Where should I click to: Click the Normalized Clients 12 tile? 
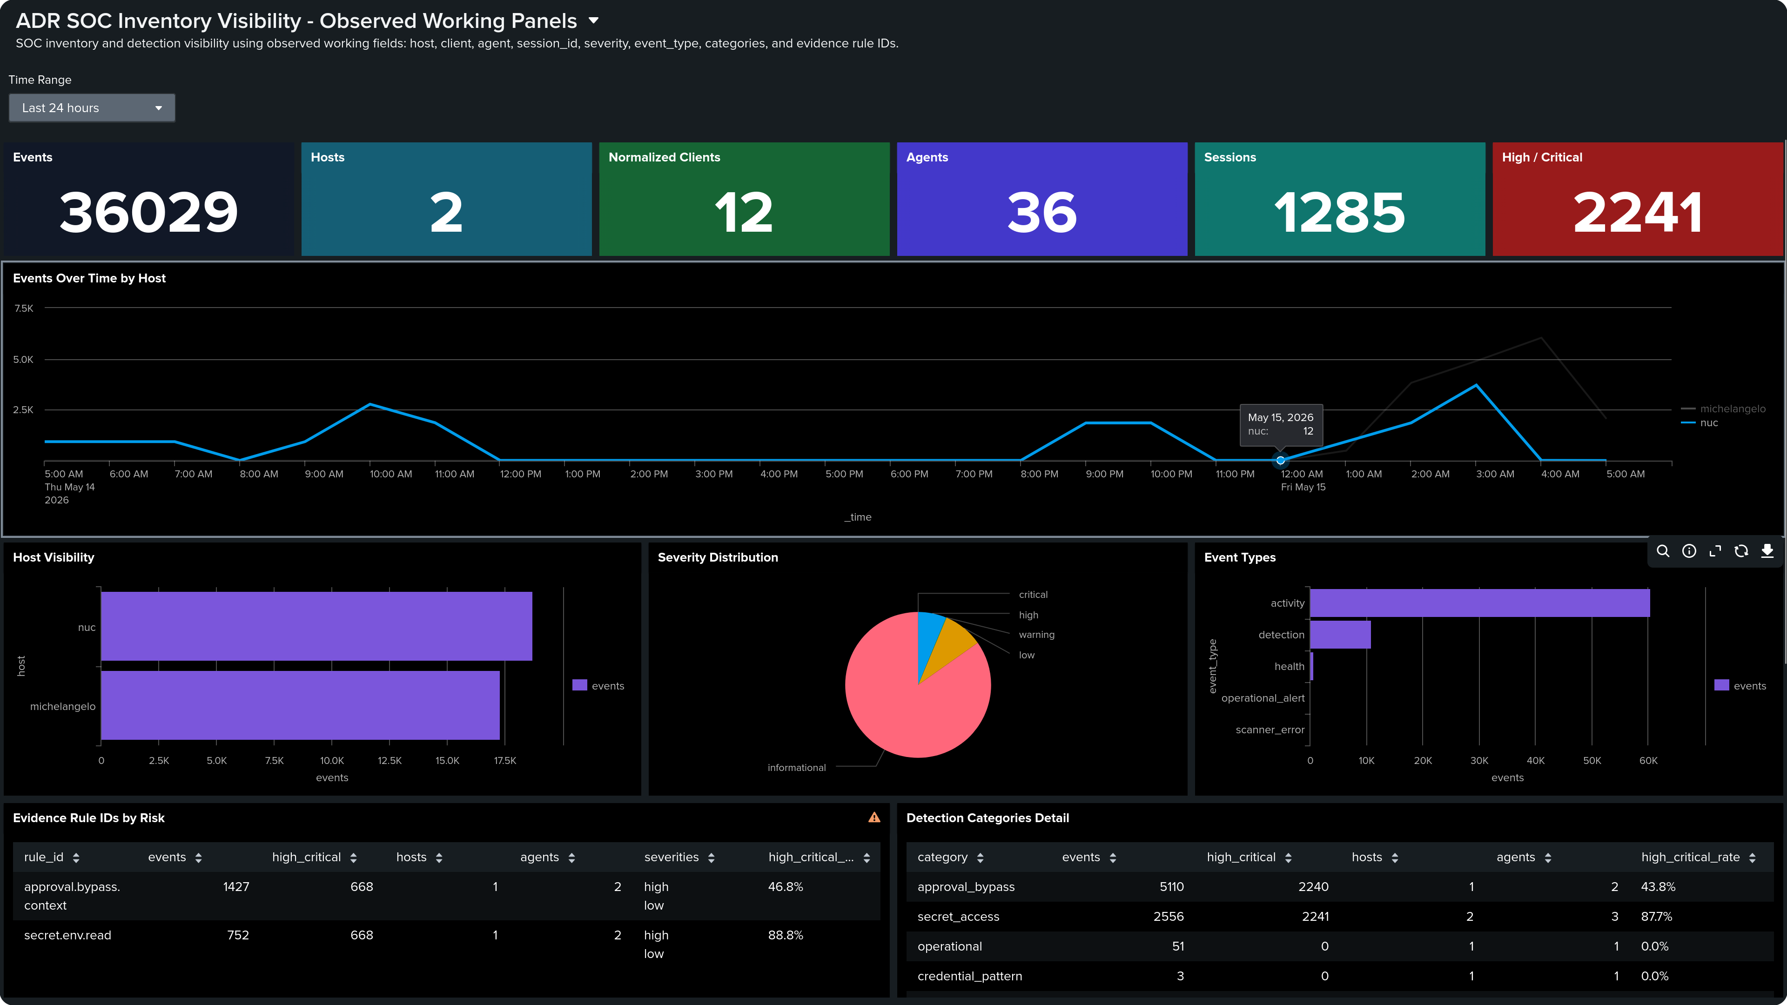pyautogui.click(x=744, y=199)
